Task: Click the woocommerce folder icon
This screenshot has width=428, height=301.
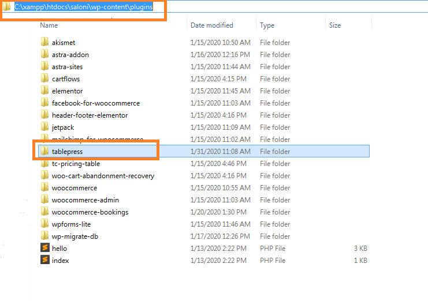Action: [x=45, y=187]
